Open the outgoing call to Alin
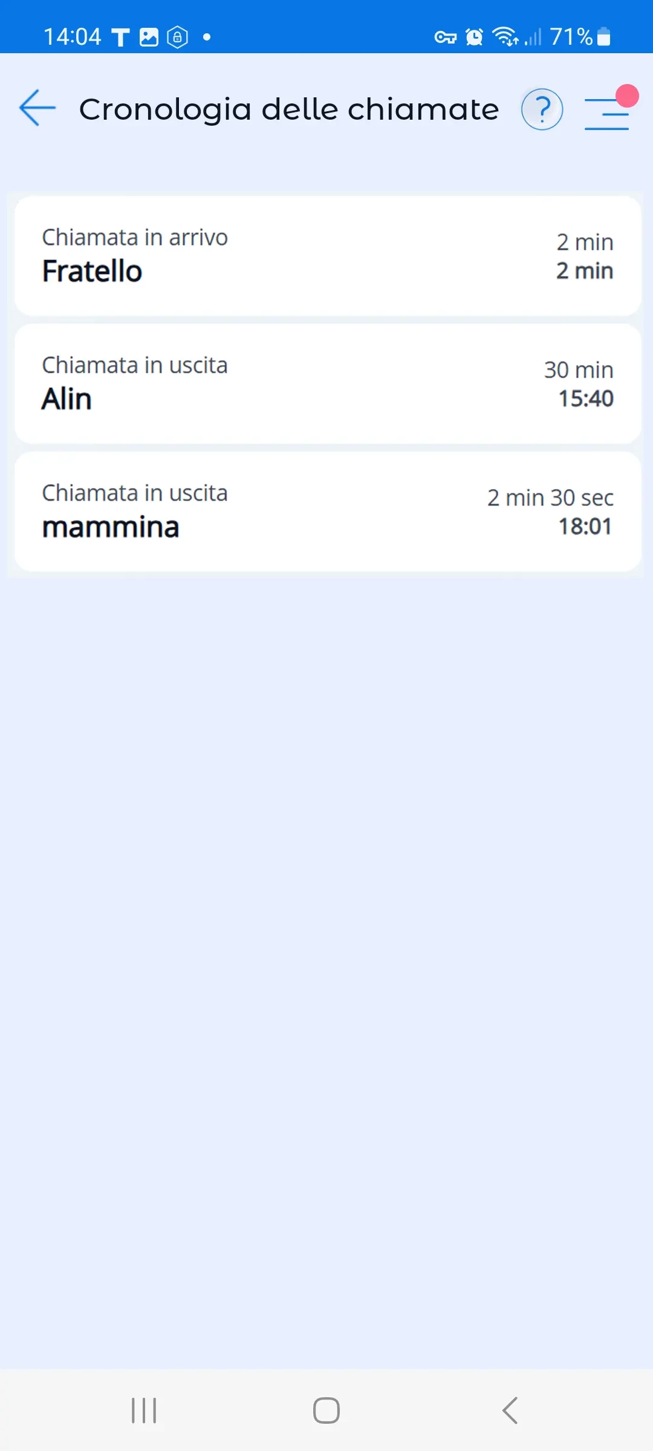Viewport: 653px width, 1451px height. click(327, 384)
